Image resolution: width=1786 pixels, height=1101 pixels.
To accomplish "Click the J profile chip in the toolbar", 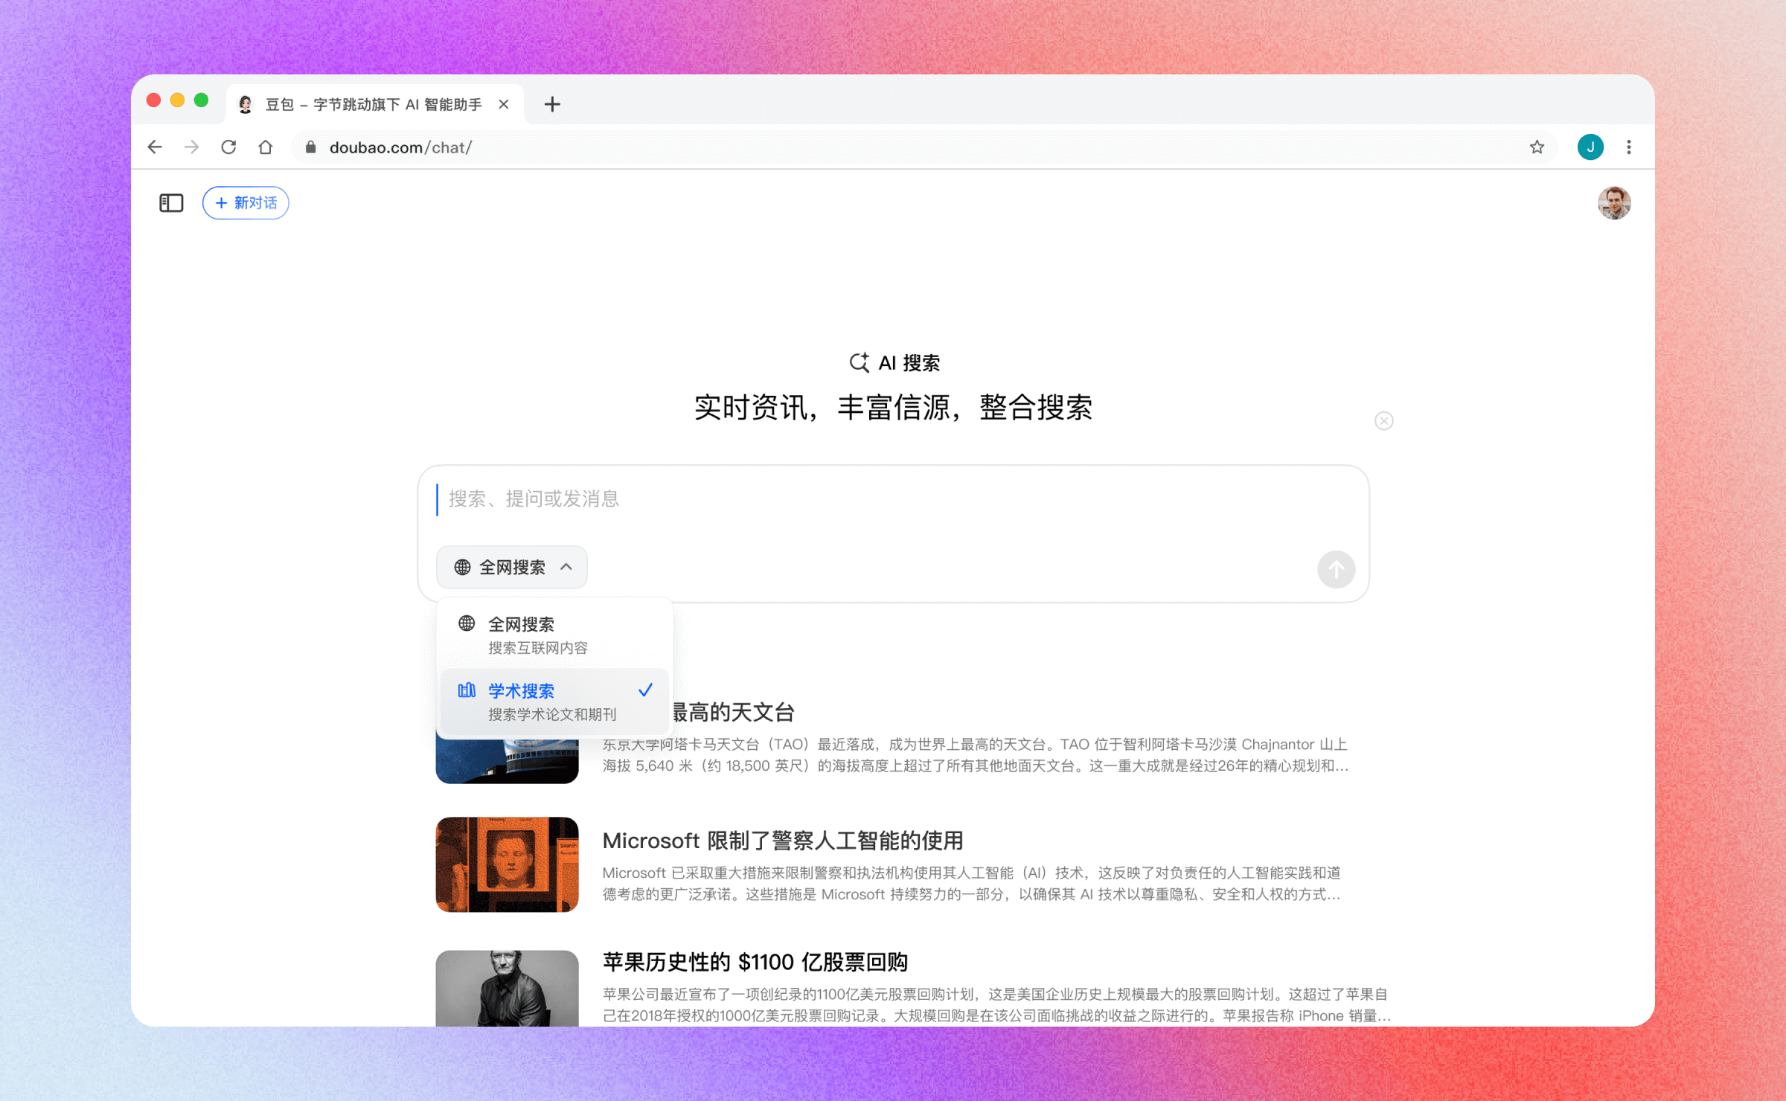I will tap(1590, 147).
